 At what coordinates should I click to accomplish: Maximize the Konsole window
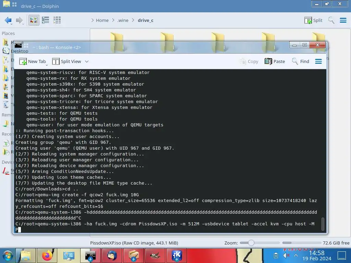pos(305,45)
